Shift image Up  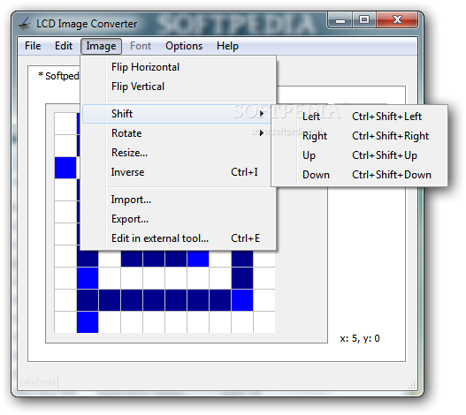(x=359, y=155)
